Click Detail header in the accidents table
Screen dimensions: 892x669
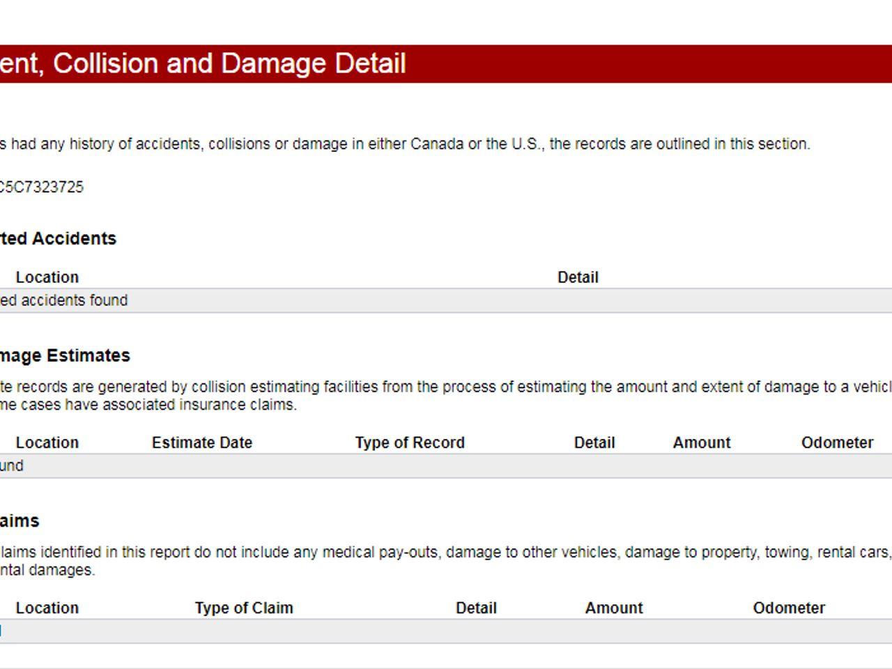578,277
